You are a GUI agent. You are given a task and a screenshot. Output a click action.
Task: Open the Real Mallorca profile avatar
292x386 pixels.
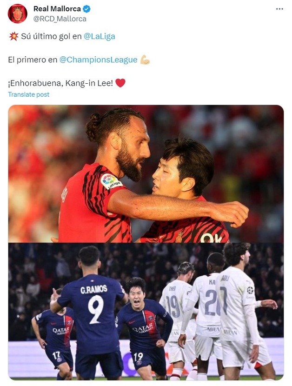click(18, 13)
